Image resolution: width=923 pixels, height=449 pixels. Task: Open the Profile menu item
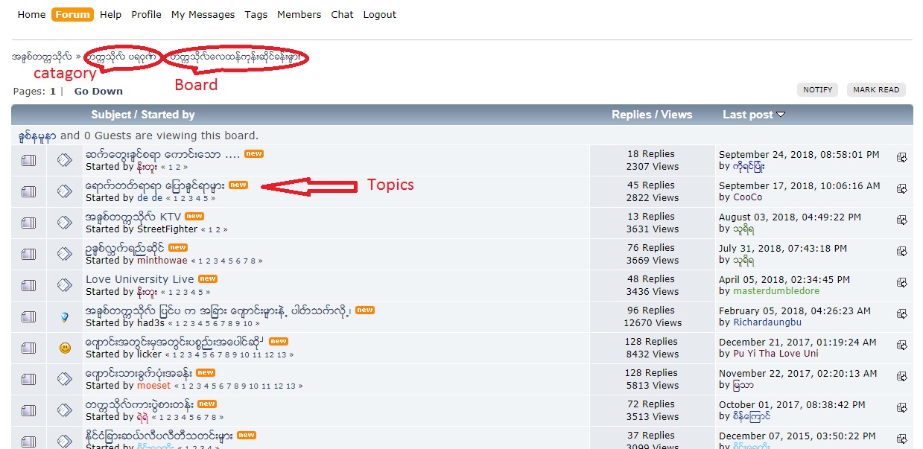[146, 14]
